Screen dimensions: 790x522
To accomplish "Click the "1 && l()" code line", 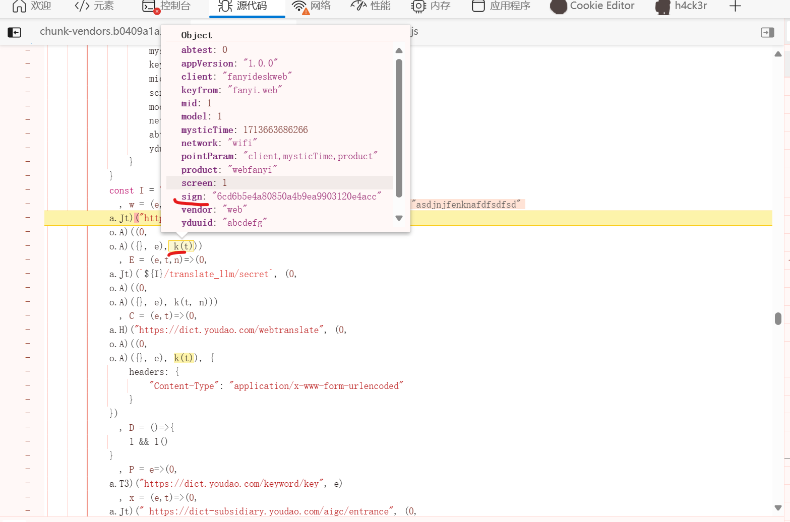I will click(148, 442).
